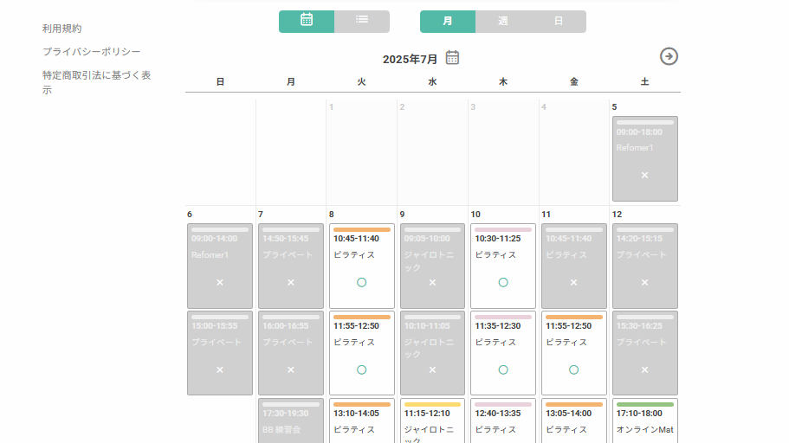Screen dimensions: 789x443
Task: Click available circle icon on July 10 11:35 class
Action: tap(503, 370)
